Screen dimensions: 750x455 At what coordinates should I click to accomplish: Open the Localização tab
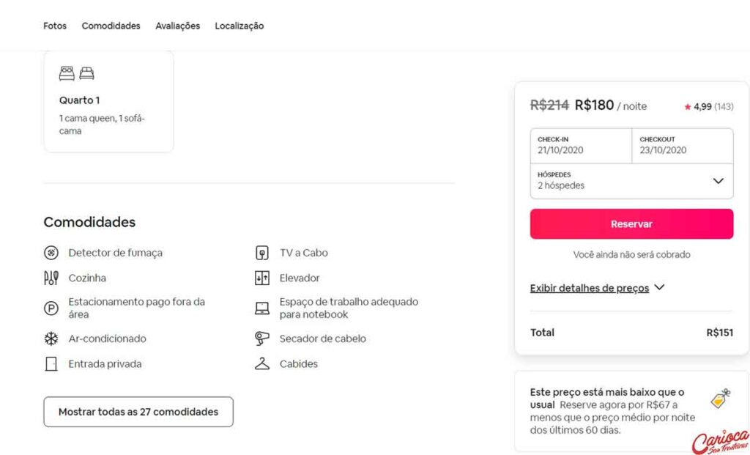point(240,26)
